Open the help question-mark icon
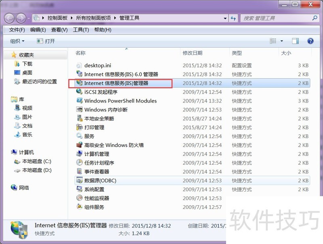This screenshot has height=244, width=323. 310,41
